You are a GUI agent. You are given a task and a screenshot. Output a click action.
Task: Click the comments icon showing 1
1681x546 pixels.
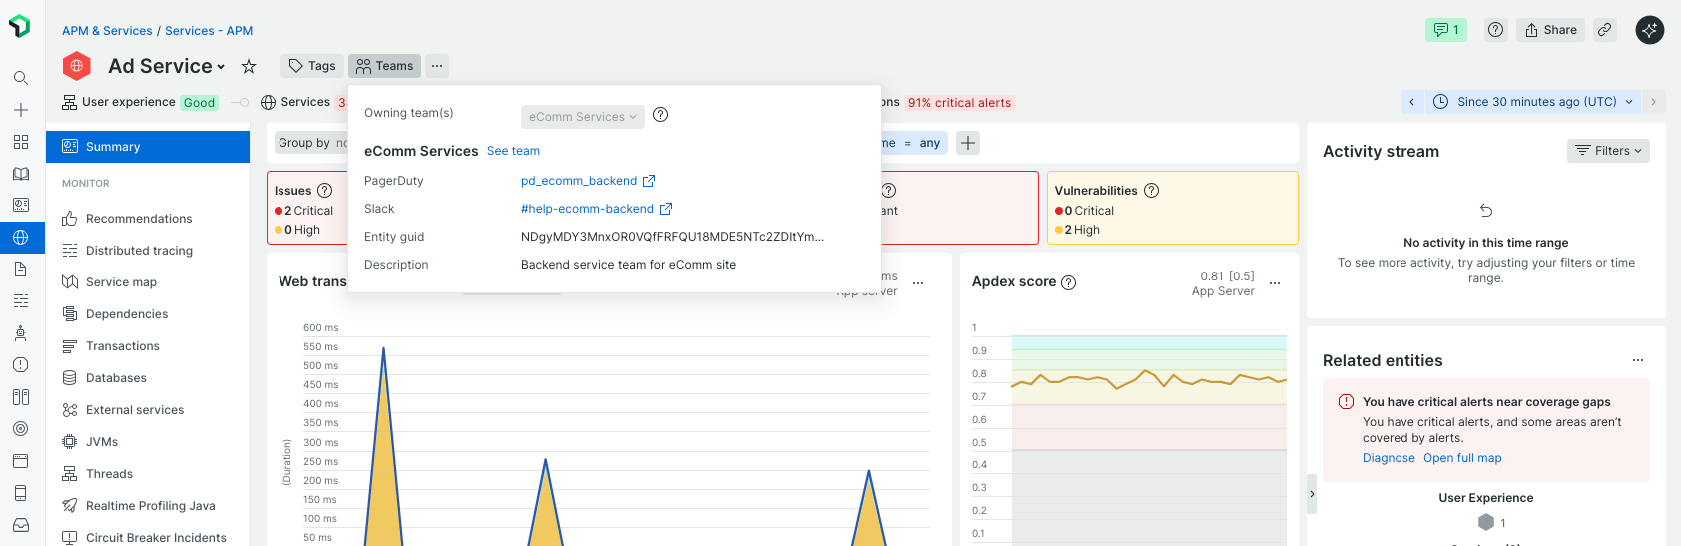point(1445,30)
